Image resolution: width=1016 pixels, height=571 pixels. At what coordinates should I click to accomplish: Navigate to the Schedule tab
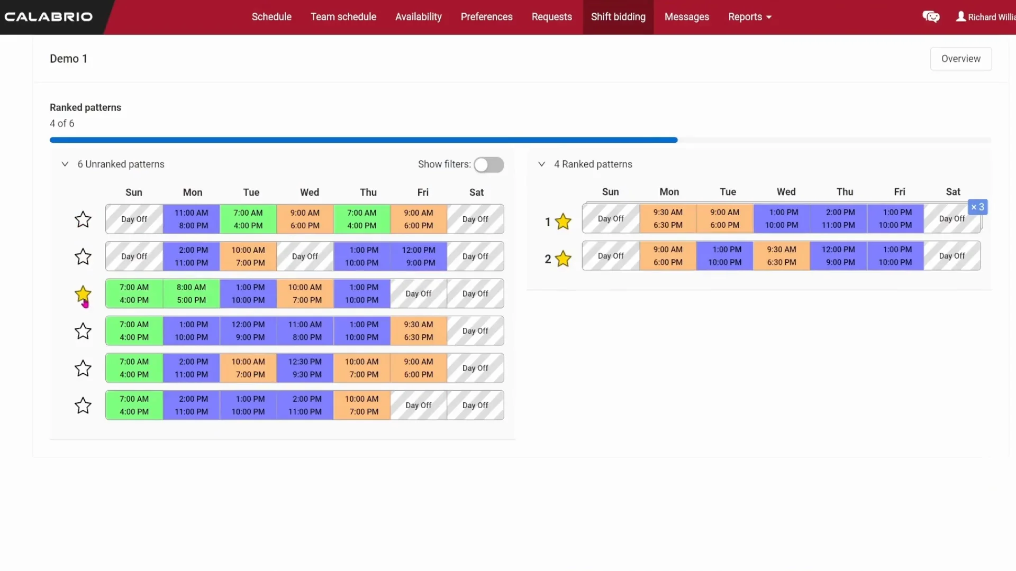click(271, 17)
